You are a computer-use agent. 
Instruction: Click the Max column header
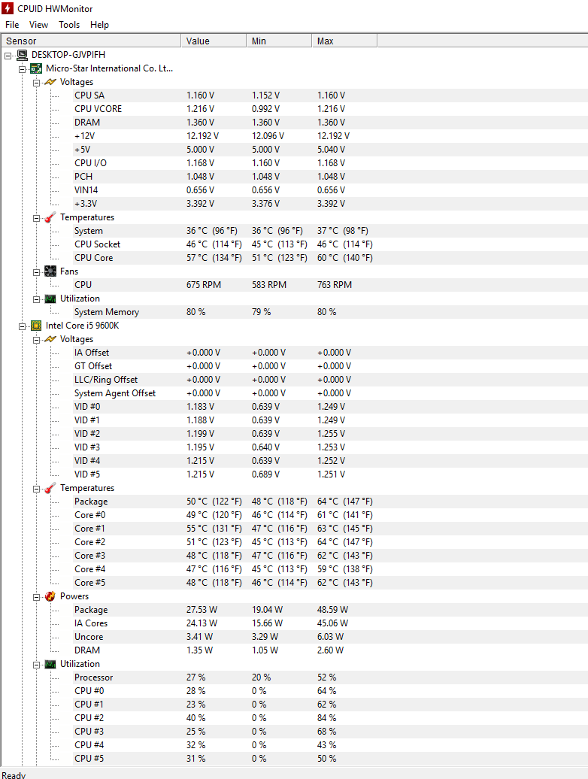pyautogui.click(x=344, y=41)
